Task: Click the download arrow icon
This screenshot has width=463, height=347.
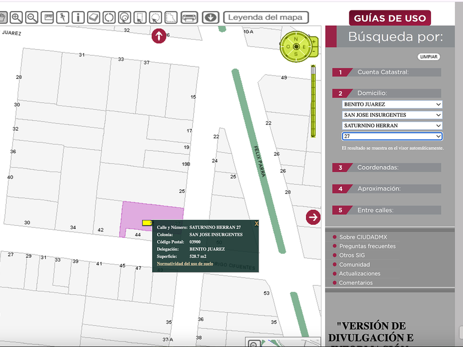Action: (x=211, y=18)
